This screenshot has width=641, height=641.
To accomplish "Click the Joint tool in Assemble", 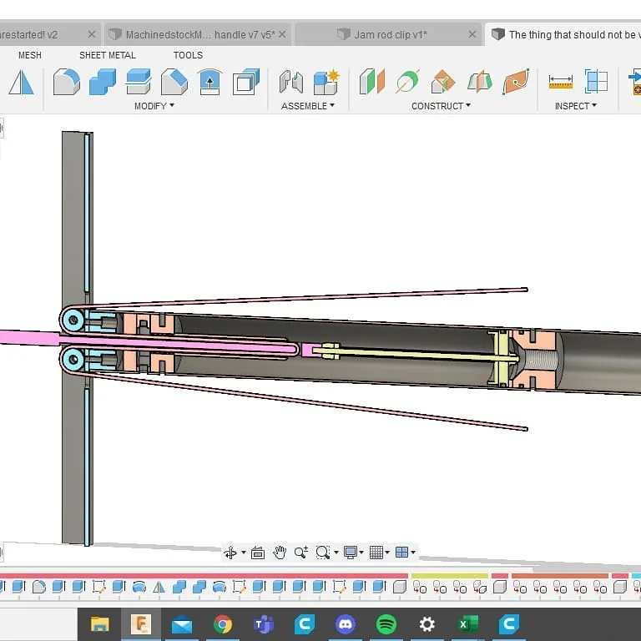I will tap(290, 82).
